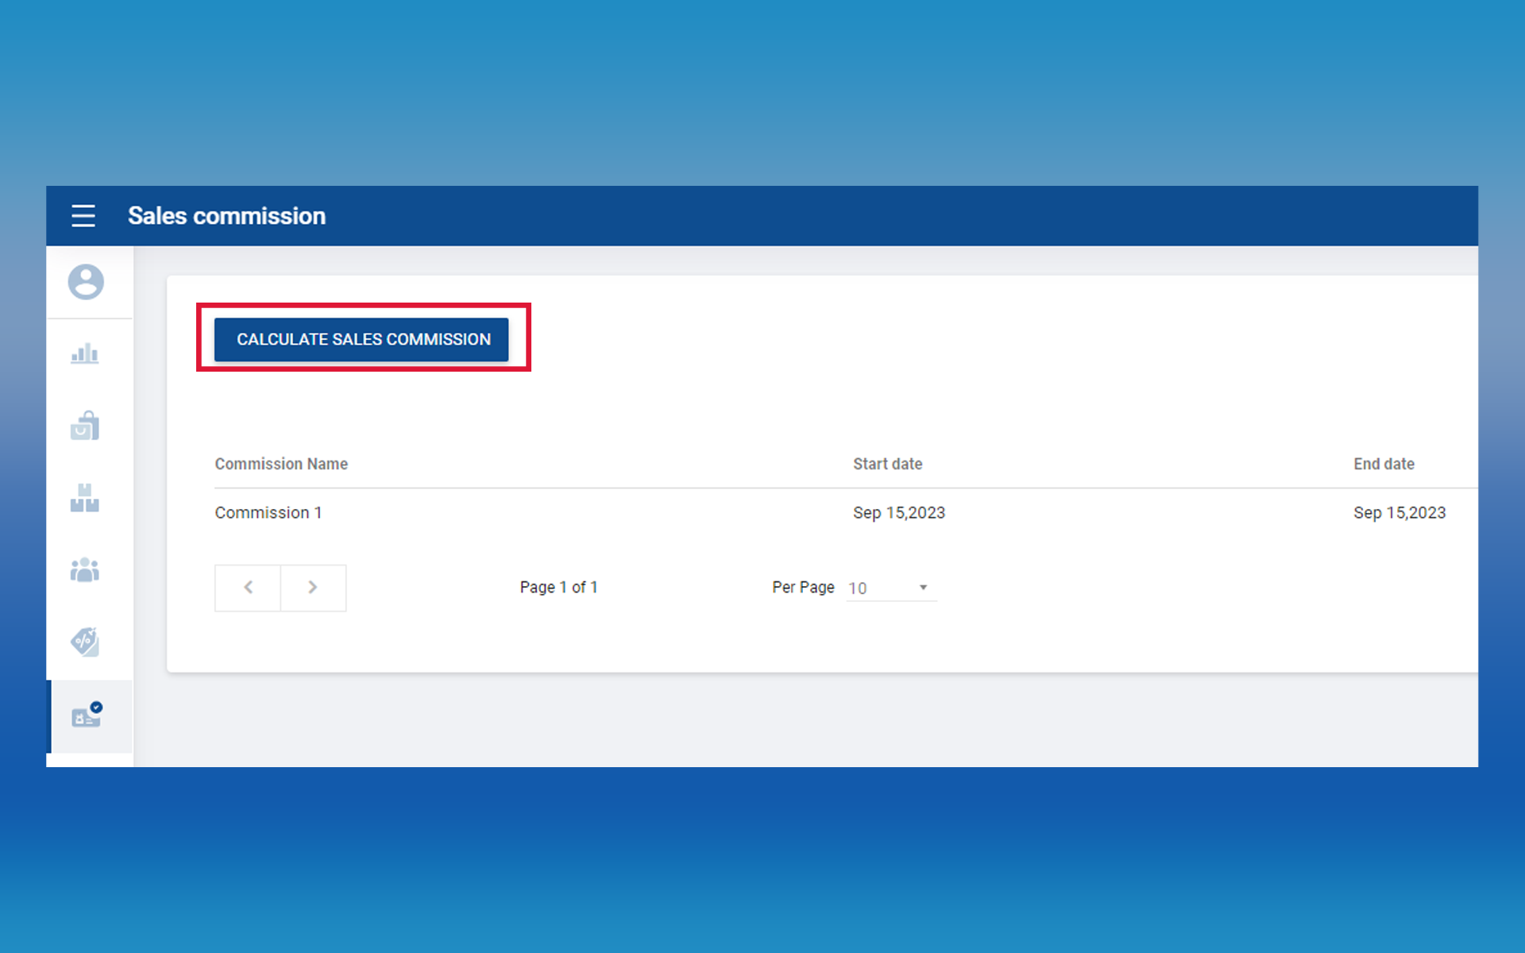
Task: Click the End date column header
Action: (1384, 464)
